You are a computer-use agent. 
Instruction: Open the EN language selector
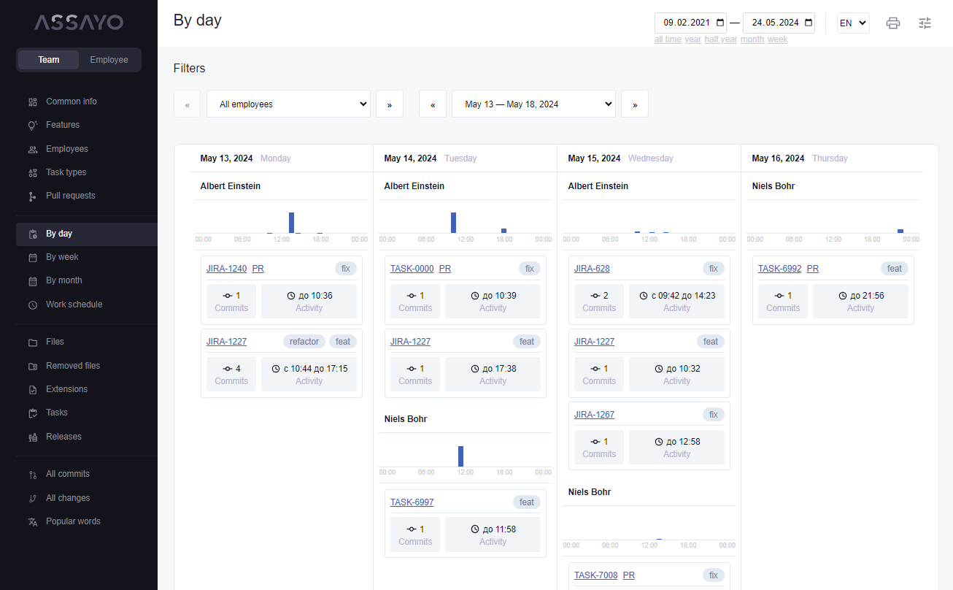pos(852,23)
